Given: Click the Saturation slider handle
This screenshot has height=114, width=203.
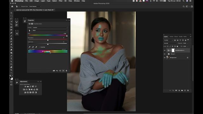Looking at the screenshot, I should tap(48, 40).
